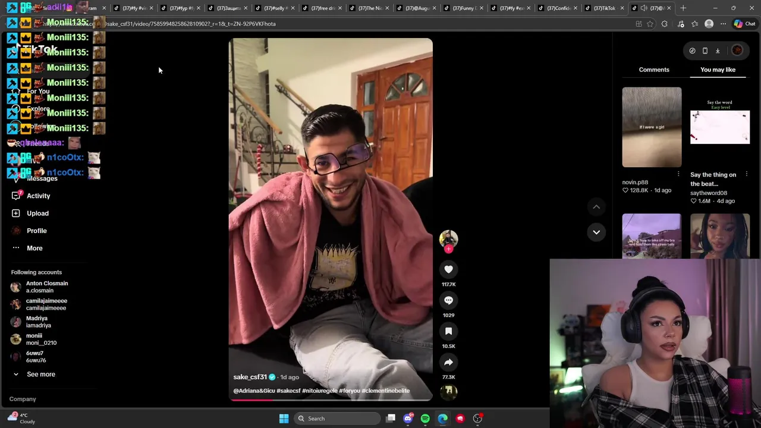Open the 'Say the word' video thumbnail
761x428 pixels.
pyautogui.click(x=720, y=127)
